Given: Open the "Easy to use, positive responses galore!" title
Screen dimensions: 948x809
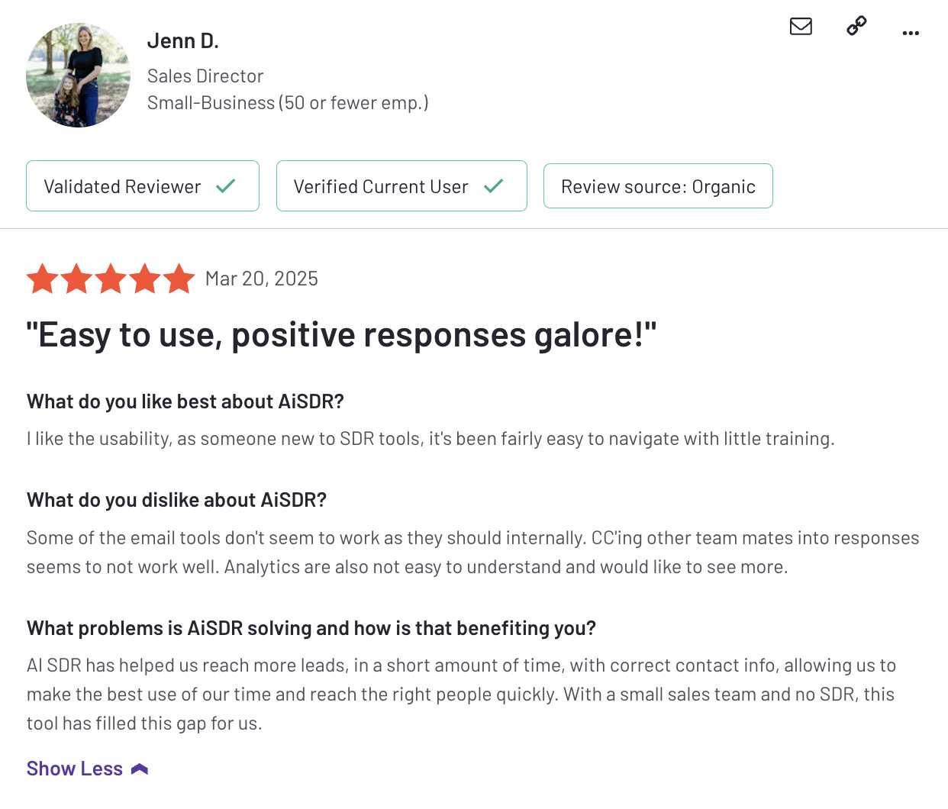Looking at the screenshot, I should (x=341, y=335).
